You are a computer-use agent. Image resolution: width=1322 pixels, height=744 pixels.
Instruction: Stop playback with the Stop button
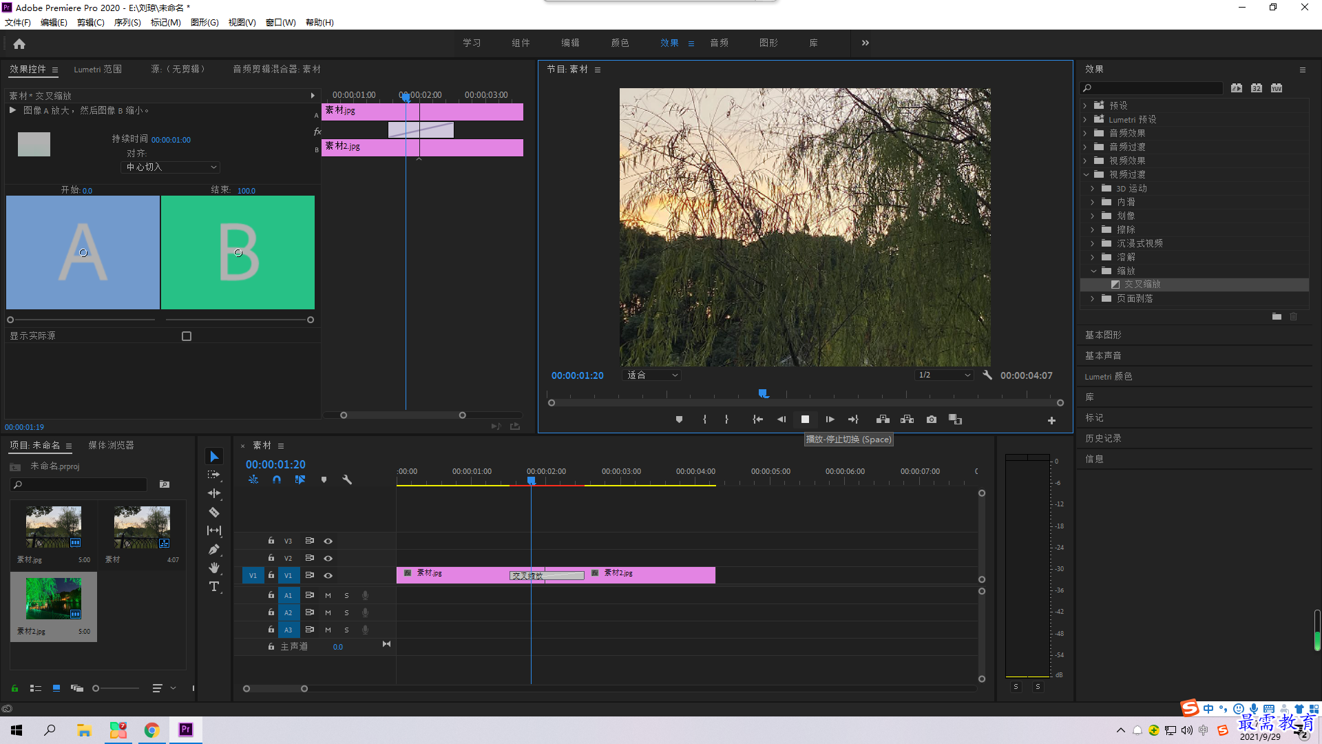point(805,420)
